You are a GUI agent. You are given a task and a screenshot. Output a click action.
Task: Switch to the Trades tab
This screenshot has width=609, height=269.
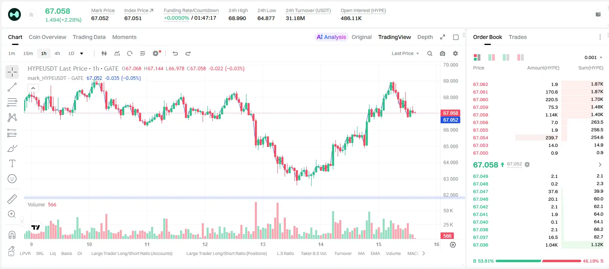coord(517,37)
